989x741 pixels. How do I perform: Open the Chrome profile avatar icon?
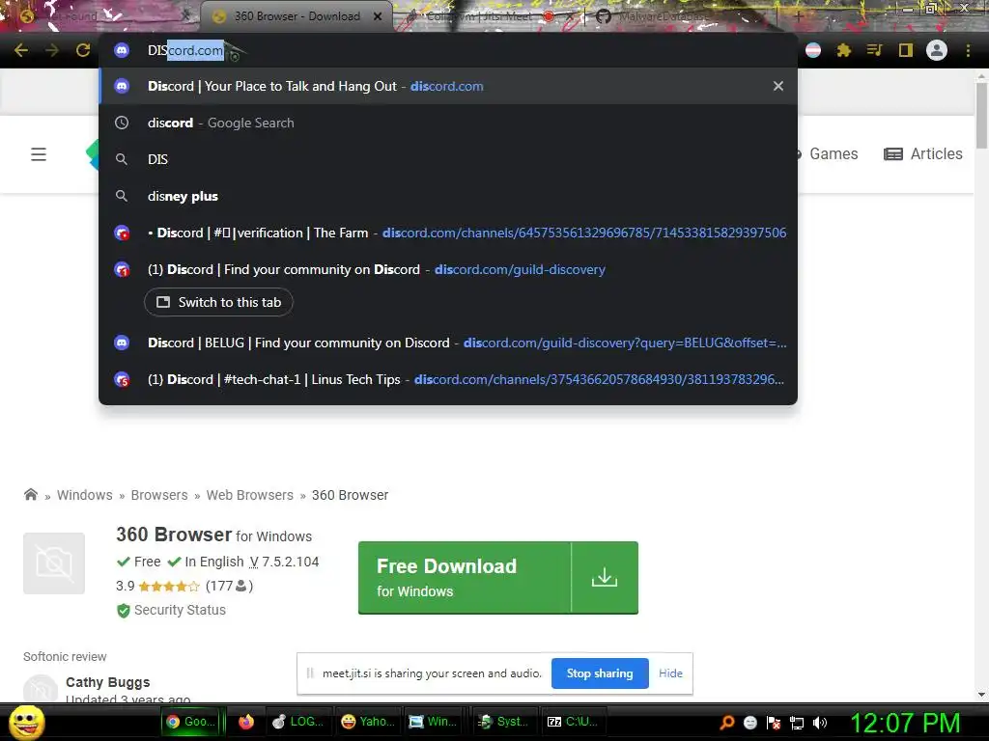[937, 50]
